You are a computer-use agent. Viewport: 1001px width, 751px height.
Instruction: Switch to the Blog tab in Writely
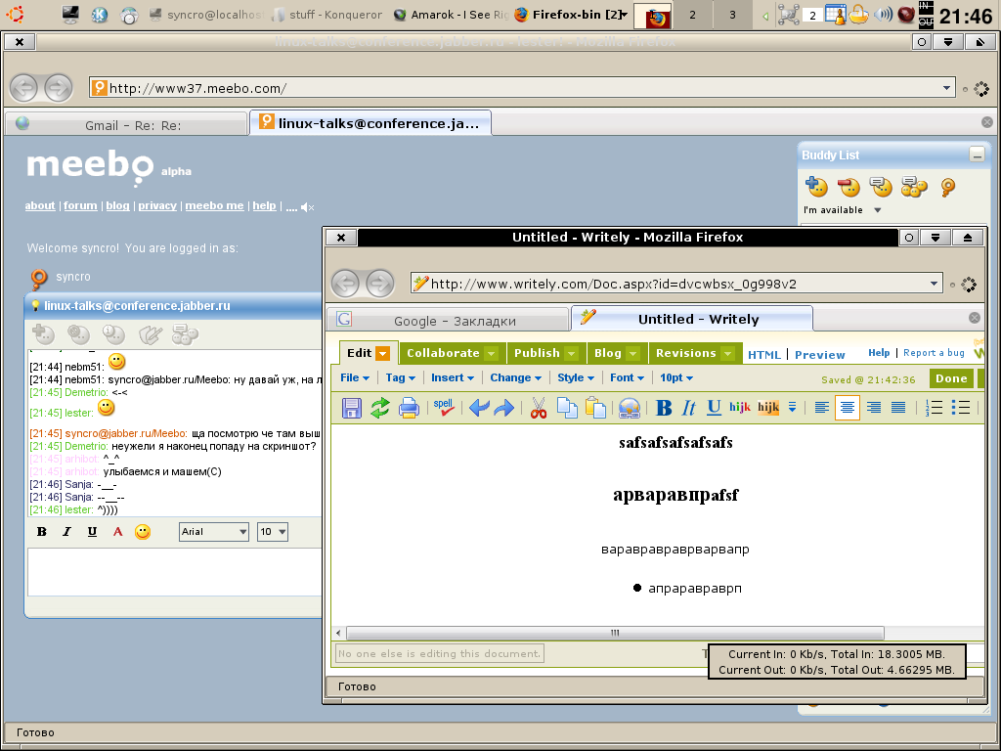pyautogui.click(x=616, y=353)
